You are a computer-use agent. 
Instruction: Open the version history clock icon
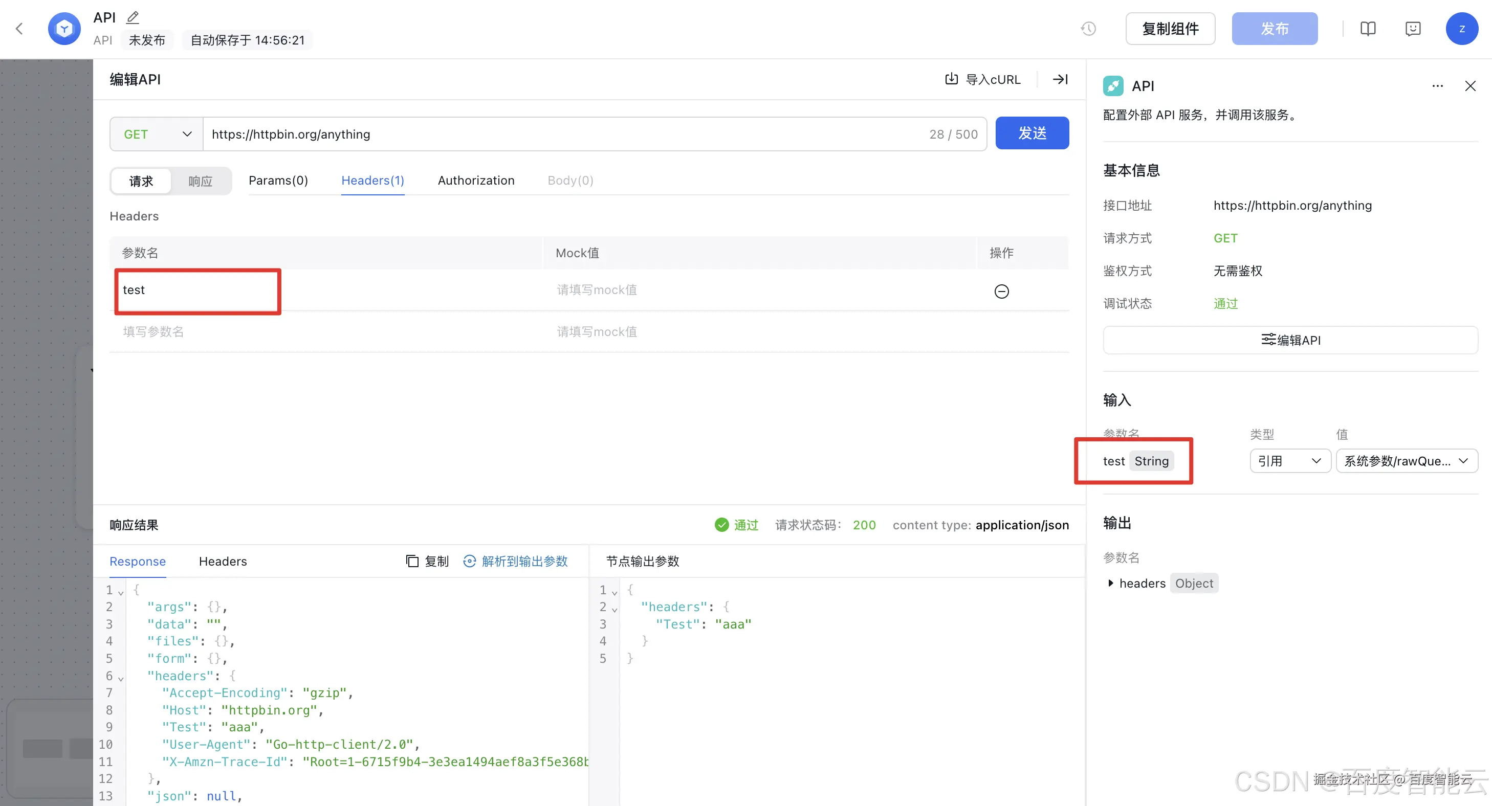pyautogui.click(x=1088, y=28)
